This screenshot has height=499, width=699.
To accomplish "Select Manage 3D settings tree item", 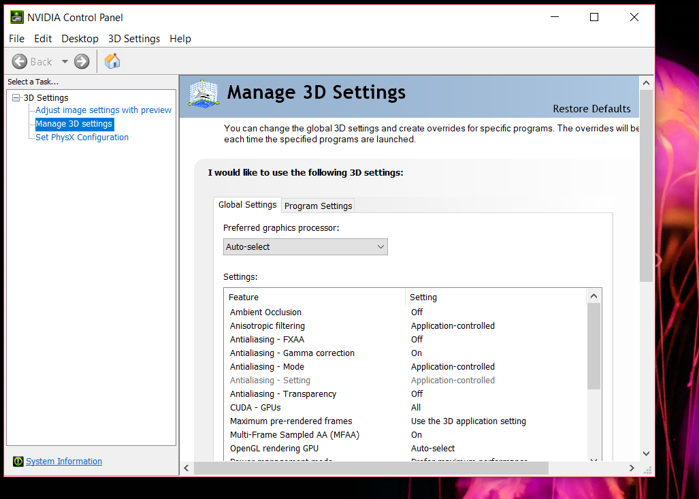I will coord(74,124).
